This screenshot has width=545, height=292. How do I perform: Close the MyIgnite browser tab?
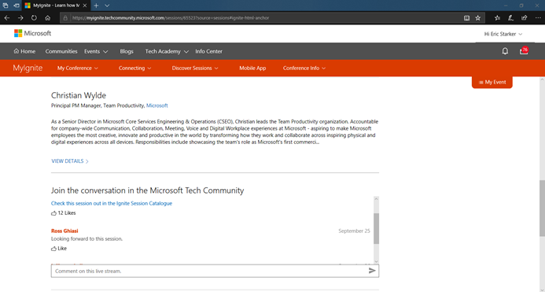pyautogui.click(x=85, y=6)
